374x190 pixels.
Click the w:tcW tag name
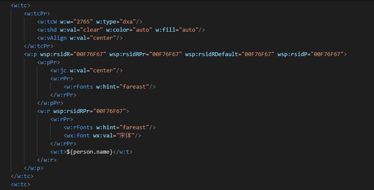[49, 21]
